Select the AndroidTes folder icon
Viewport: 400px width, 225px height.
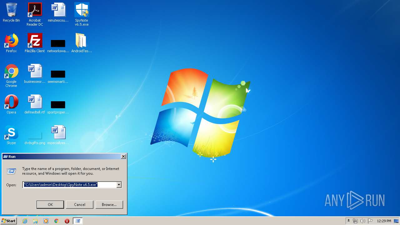(x=82, y=43)
